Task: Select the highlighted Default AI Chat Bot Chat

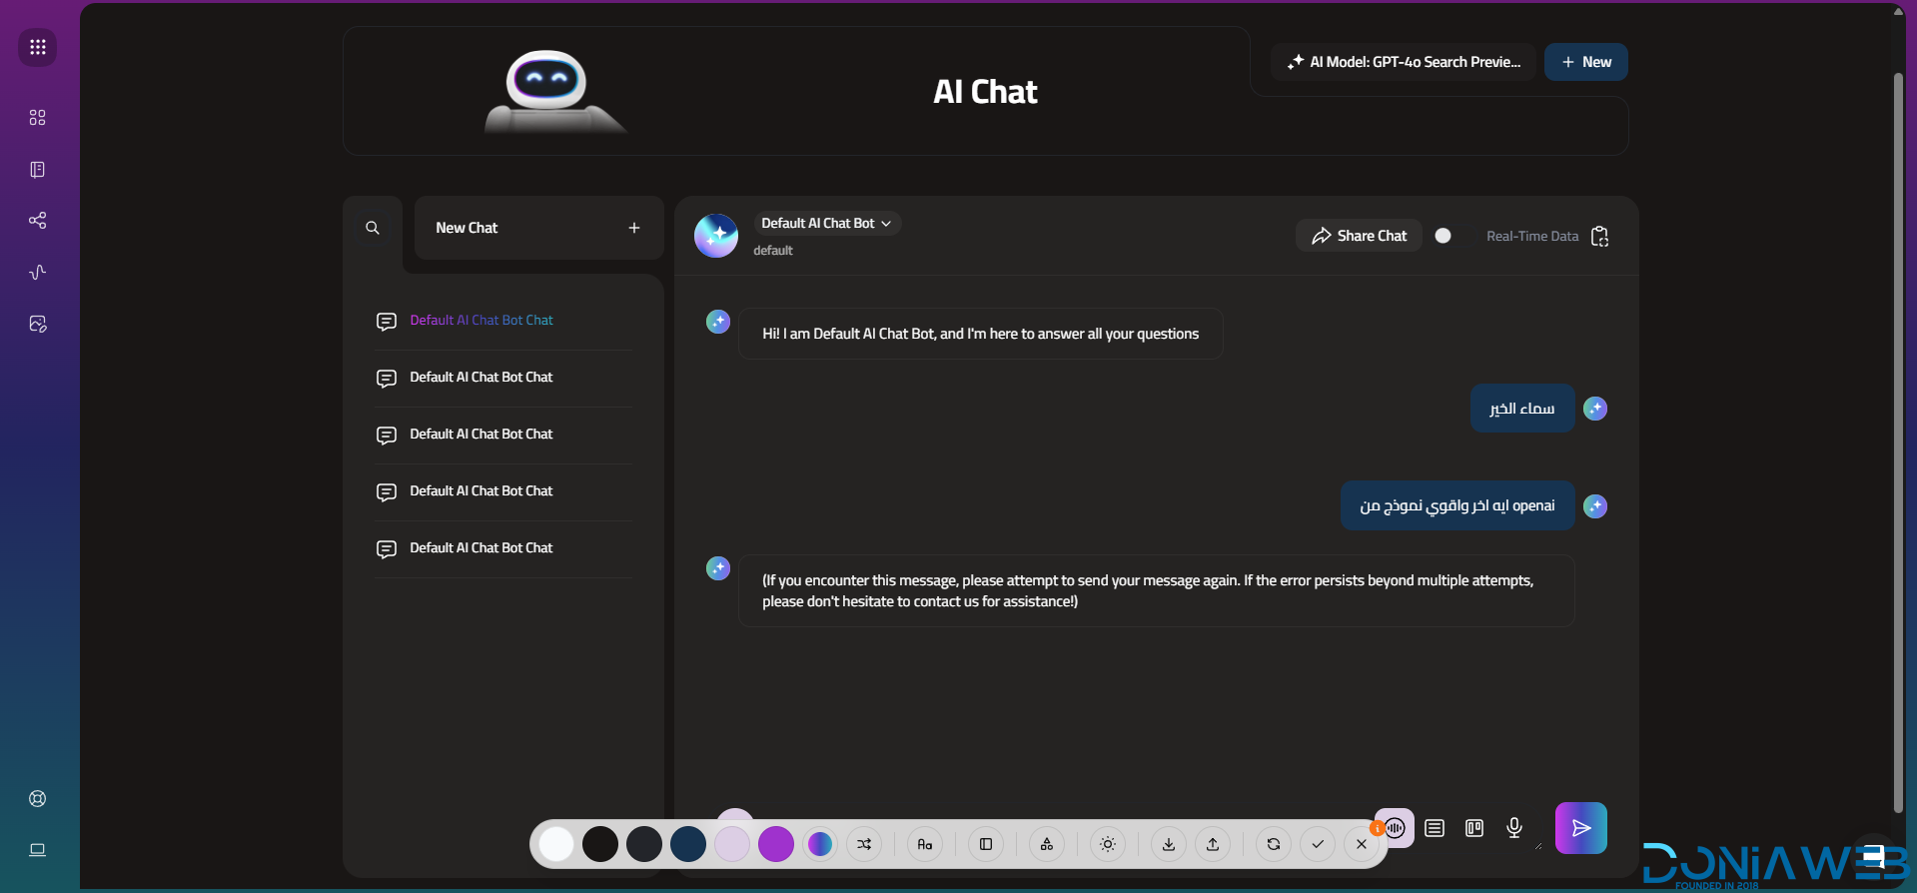Action: (x=480, y=321)
